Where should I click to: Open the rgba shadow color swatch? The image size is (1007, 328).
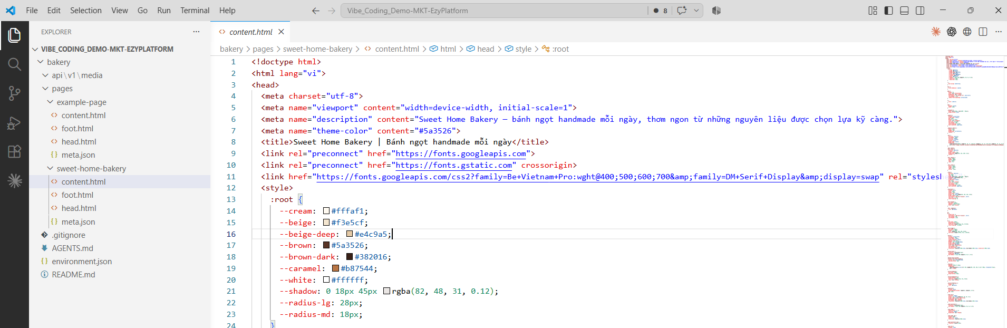[386, 291]
